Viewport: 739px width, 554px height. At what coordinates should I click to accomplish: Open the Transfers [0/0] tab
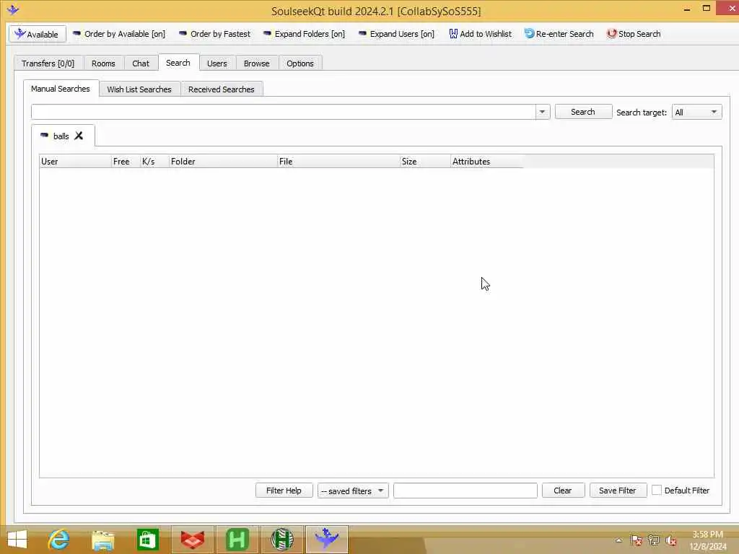(48, 63)
